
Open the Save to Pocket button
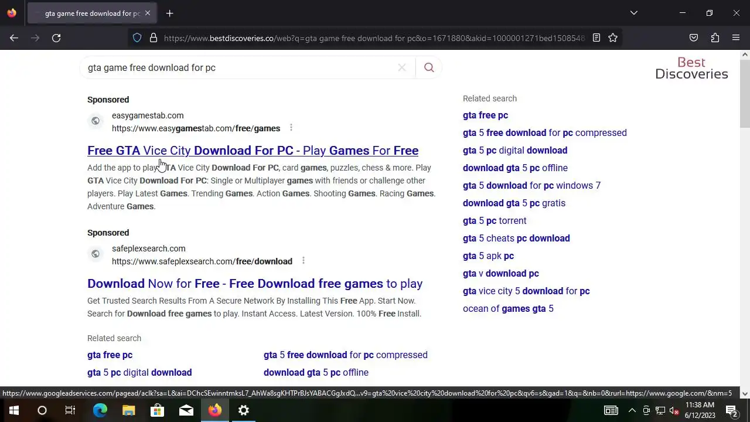tap(694, 38)
